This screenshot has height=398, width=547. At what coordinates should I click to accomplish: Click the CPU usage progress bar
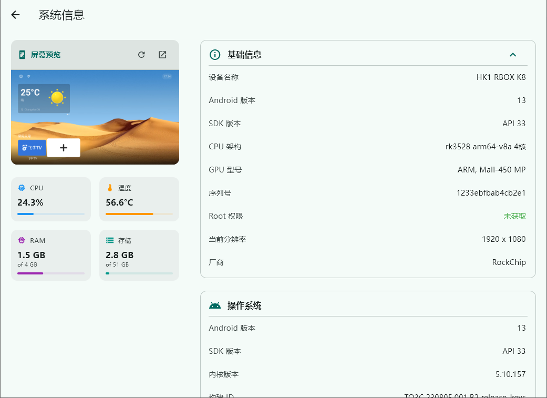[x=51, y=213]
